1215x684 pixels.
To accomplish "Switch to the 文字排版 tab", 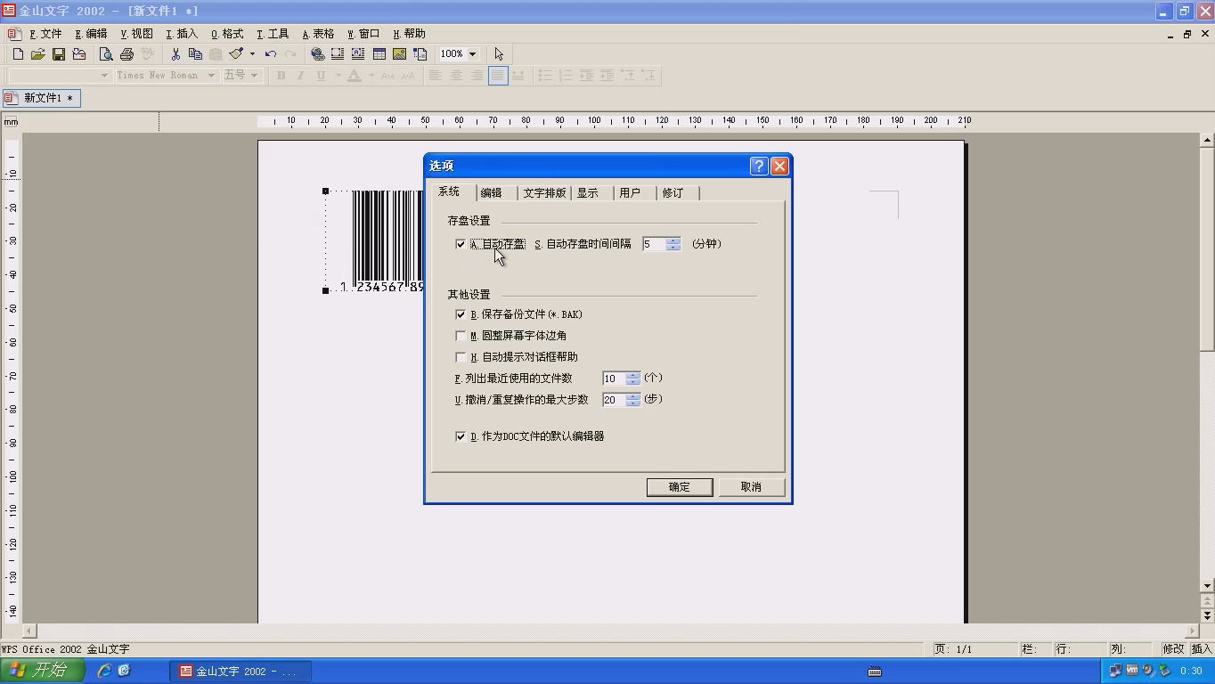I will click(x=544, y=193).
